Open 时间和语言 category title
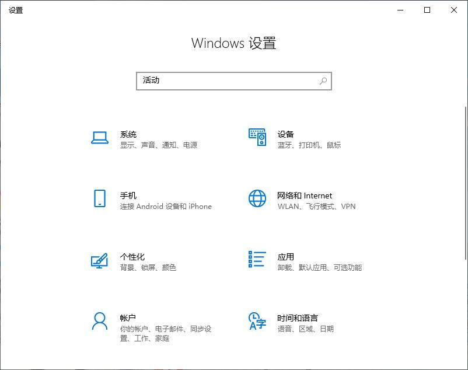The height and width of the screenshot is (370, 468). pyautogui.click(x=298, y=318)
